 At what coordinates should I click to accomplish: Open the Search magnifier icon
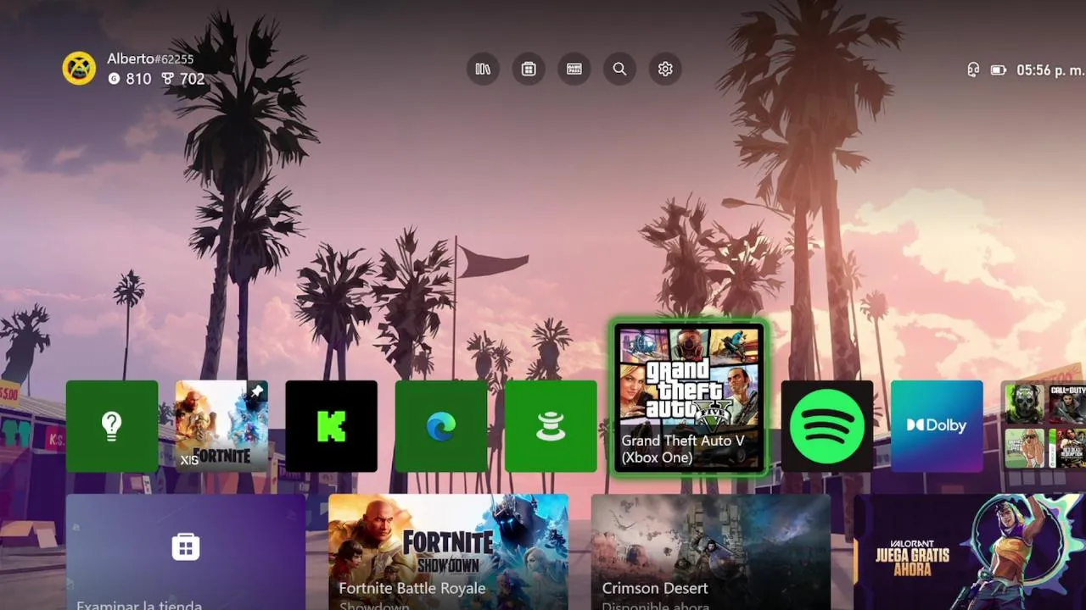click(x=619, y=69)
